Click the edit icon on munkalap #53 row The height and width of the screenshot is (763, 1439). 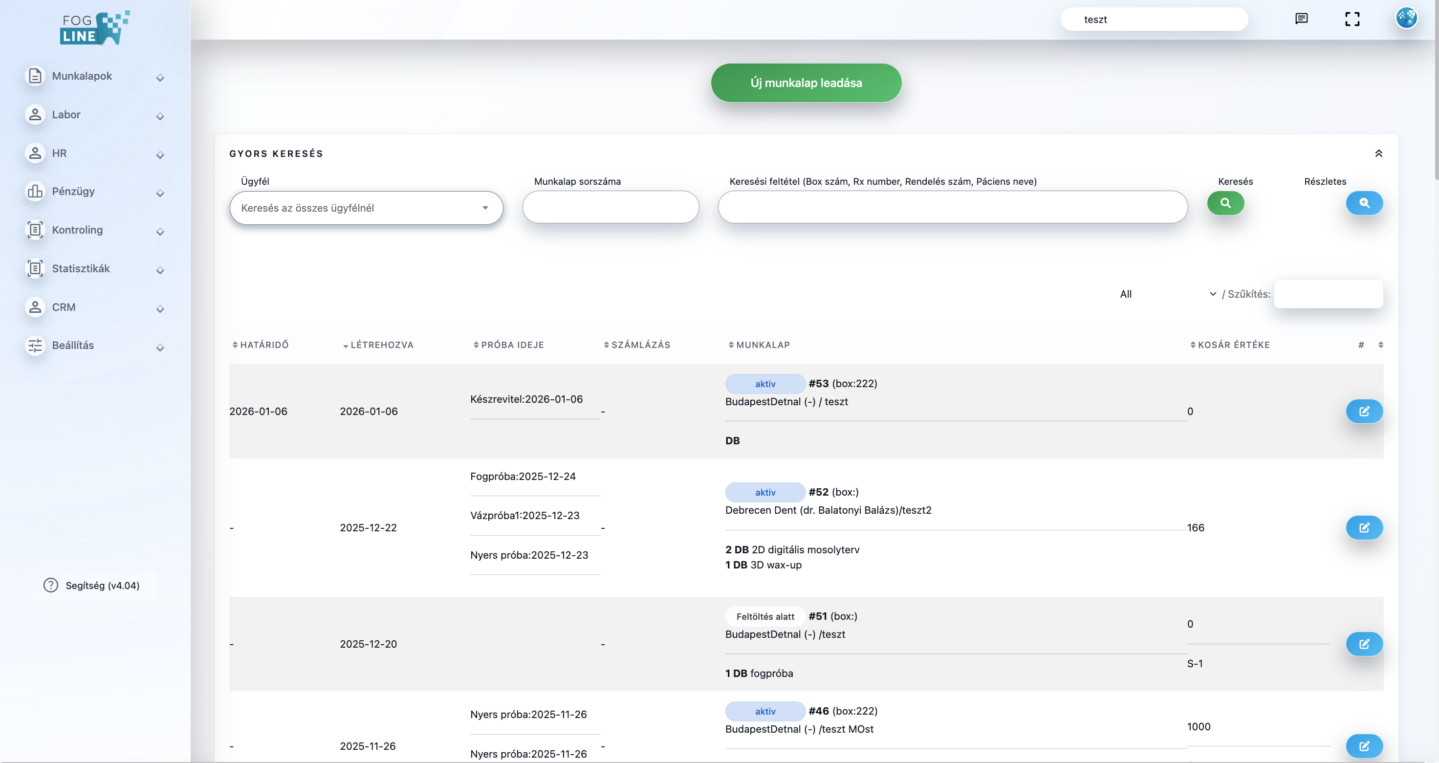(1364, 411)
